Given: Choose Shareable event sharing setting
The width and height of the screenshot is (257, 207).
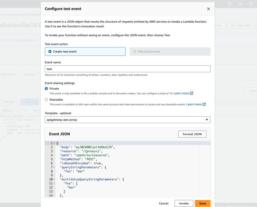Looking at the screenshot, I should (x=46, y=99).
